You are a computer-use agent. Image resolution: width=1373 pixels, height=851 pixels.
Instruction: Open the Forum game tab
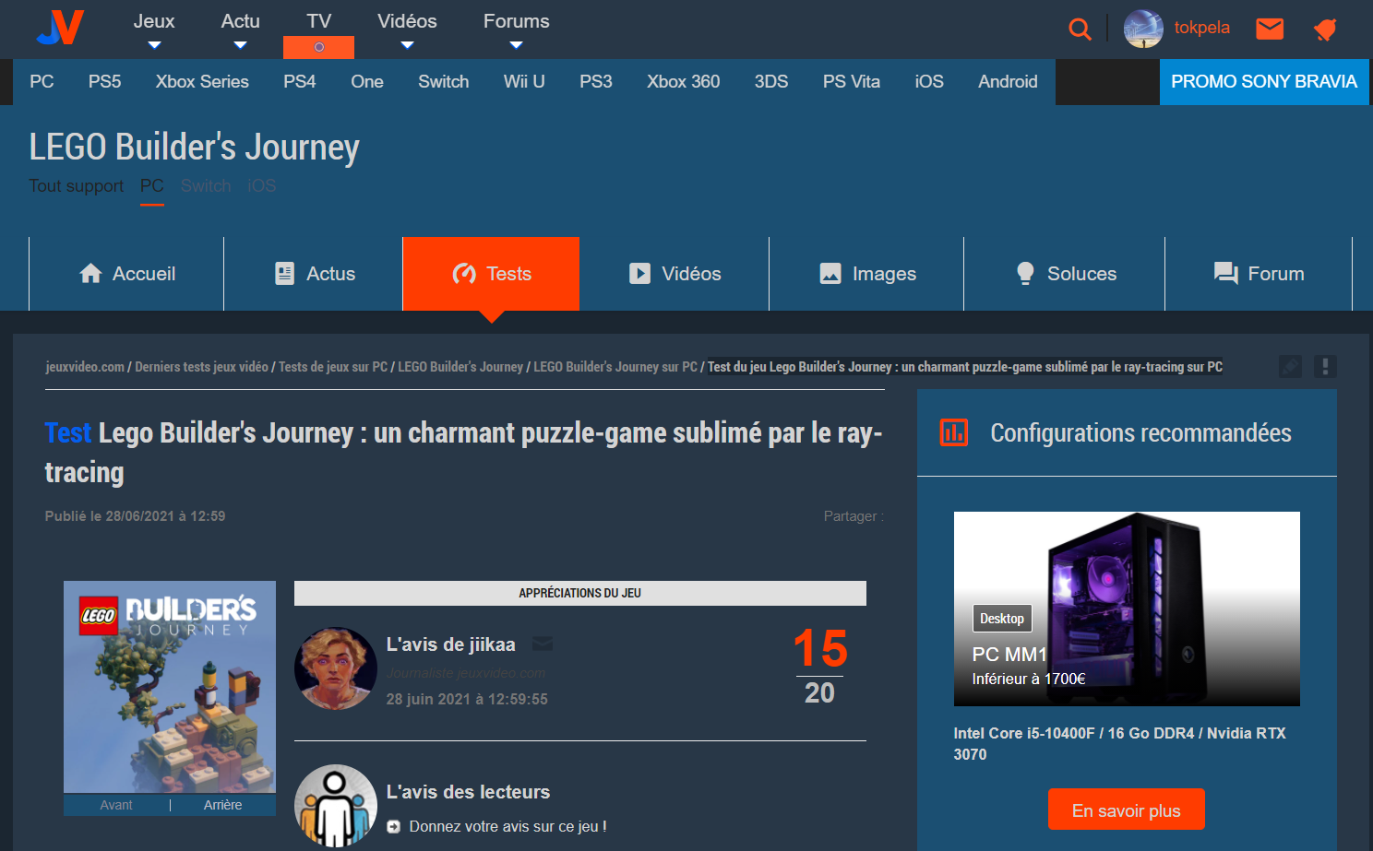[x=1259, y=274]
